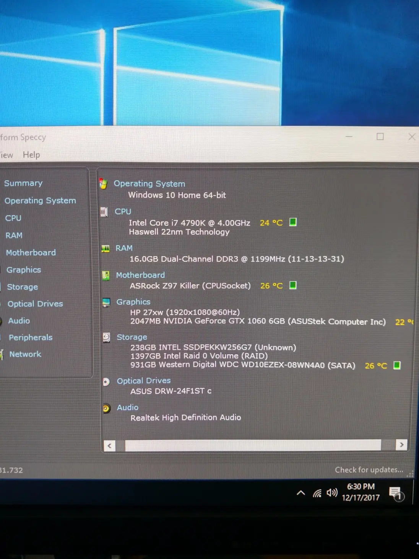Open the volume speaker tray icon
This screenshot has width=419, height=559.
[332, 493]
